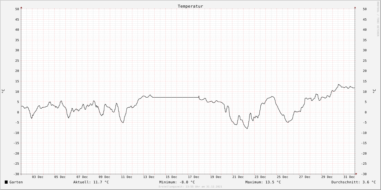Screen dimensions: 381x190
Task: Click the '11 Dec' date label
Action: [127, 177]
